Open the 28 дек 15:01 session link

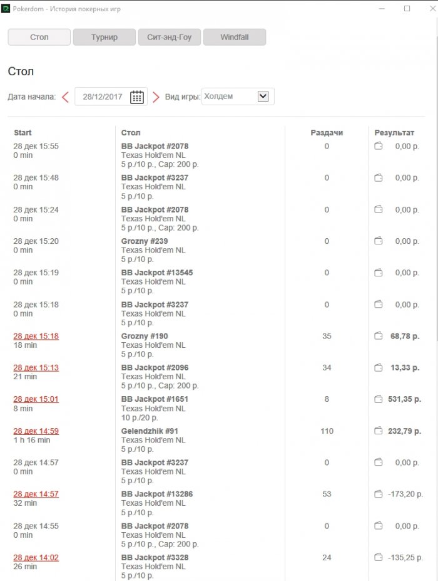coord(36,399)
